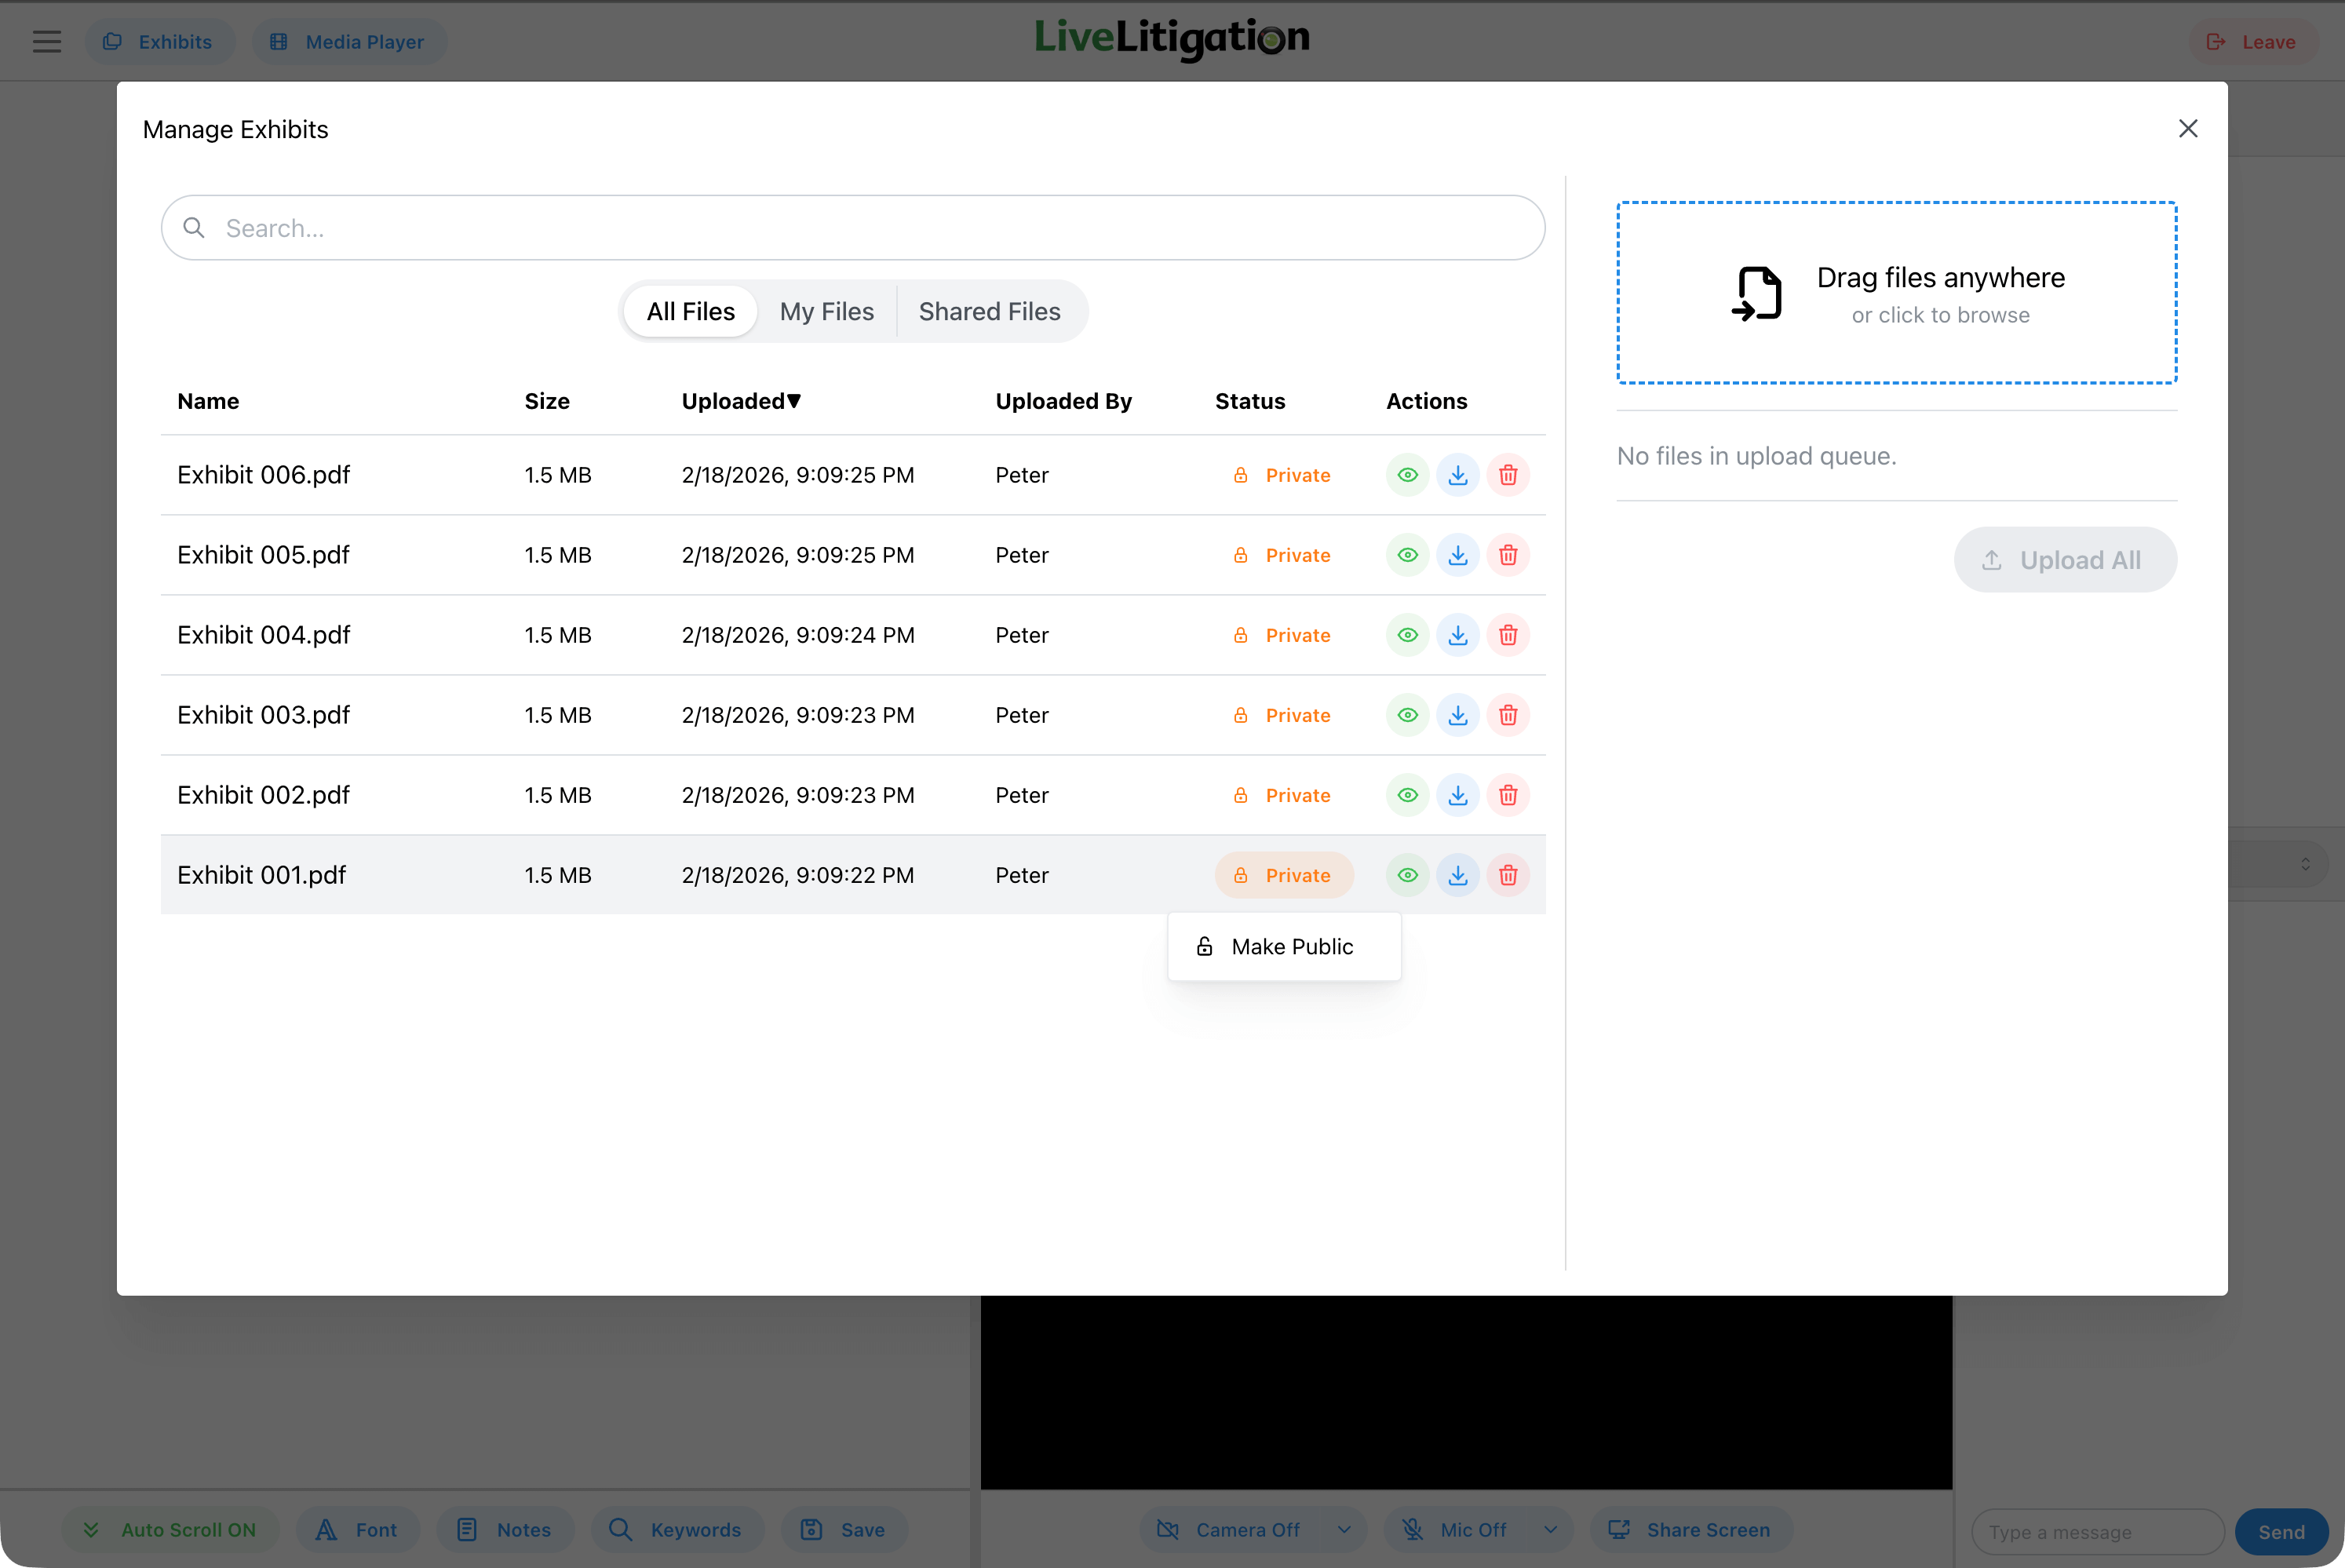The width and height of the screenshot is (2345, 1568).
Task: Save the transcript
Action: click(x=843, y=1529)
